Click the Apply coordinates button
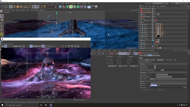Viewport: 190px width, 107px height. 133,66
